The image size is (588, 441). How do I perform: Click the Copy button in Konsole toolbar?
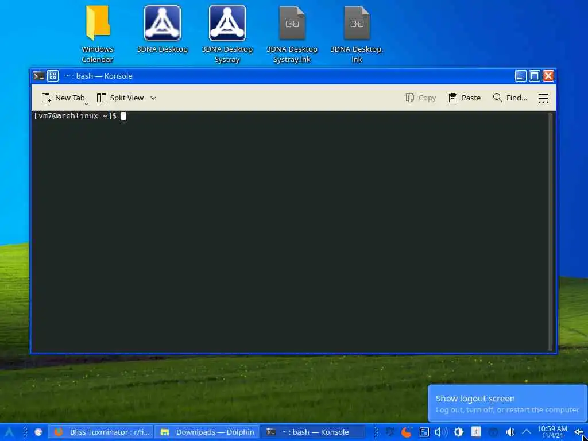click(421, 98)
